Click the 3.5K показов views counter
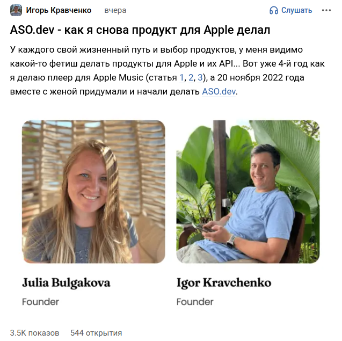 (35, 333)
